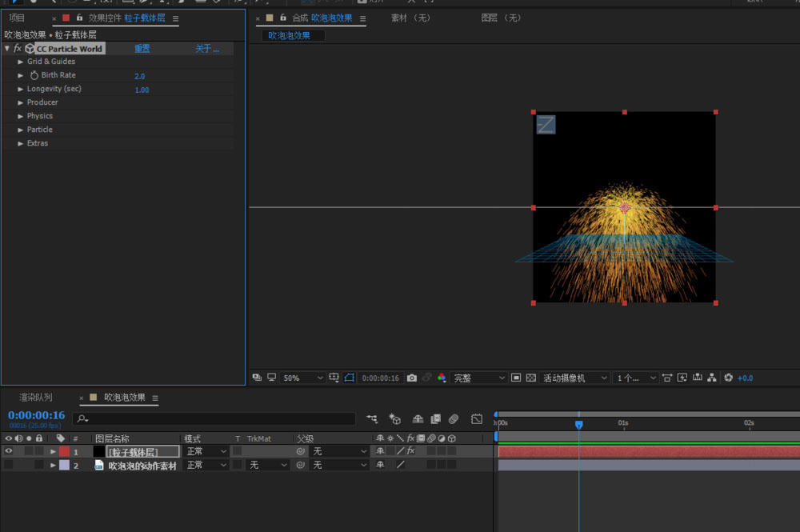Image resolution: width=800 pixels, height=532 pixels.
Task: Switch to the 项目 panel tab
Action: coord(17,18)
